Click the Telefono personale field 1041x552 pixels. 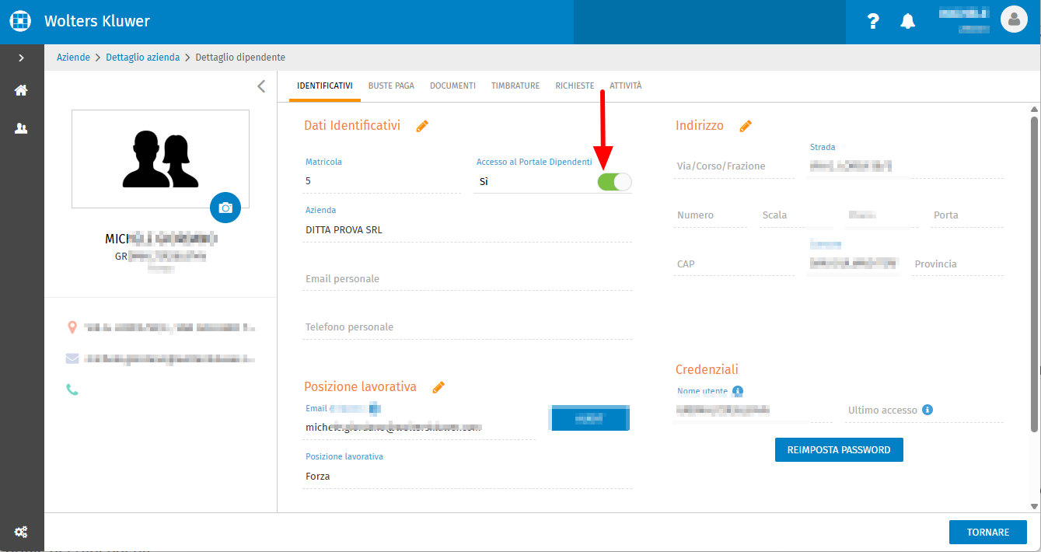click(467, 327)
